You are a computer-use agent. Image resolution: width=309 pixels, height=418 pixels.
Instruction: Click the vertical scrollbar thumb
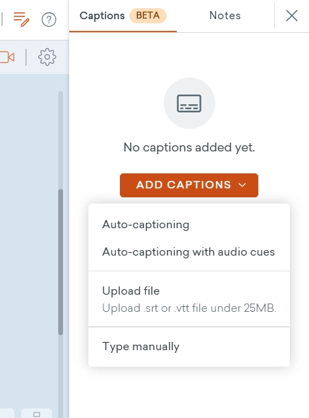[x=61, y=262]
